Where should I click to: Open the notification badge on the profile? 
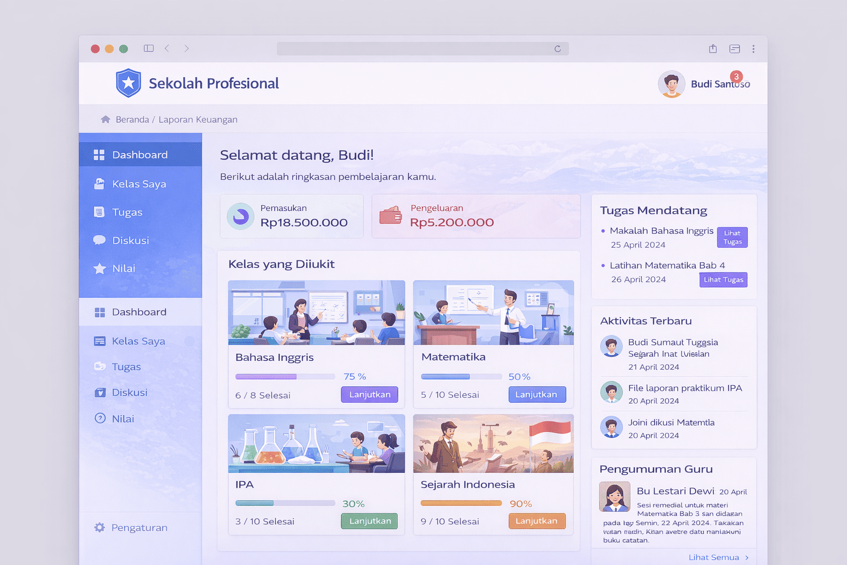736,77
